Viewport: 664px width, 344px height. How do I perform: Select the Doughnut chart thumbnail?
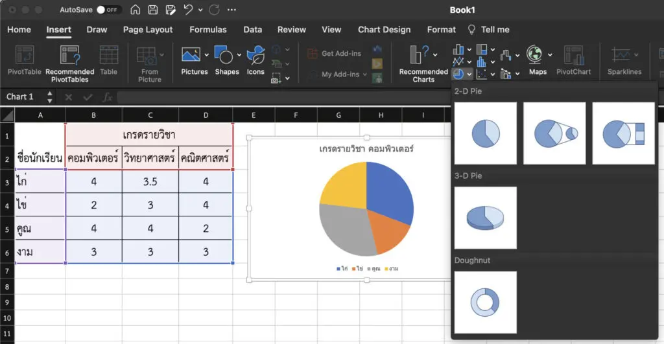click(486, 303)
